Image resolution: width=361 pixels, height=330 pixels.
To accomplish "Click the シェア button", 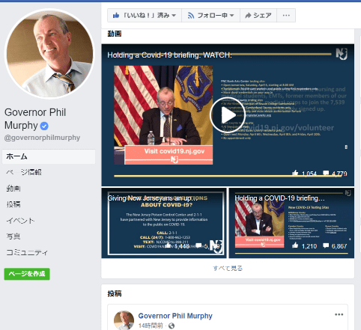I will click(258, 16).
